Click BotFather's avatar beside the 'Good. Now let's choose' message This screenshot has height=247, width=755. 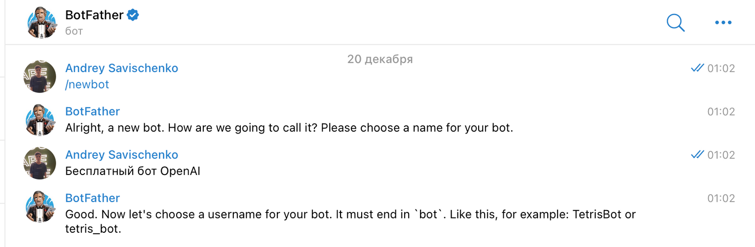pos(40,206)
